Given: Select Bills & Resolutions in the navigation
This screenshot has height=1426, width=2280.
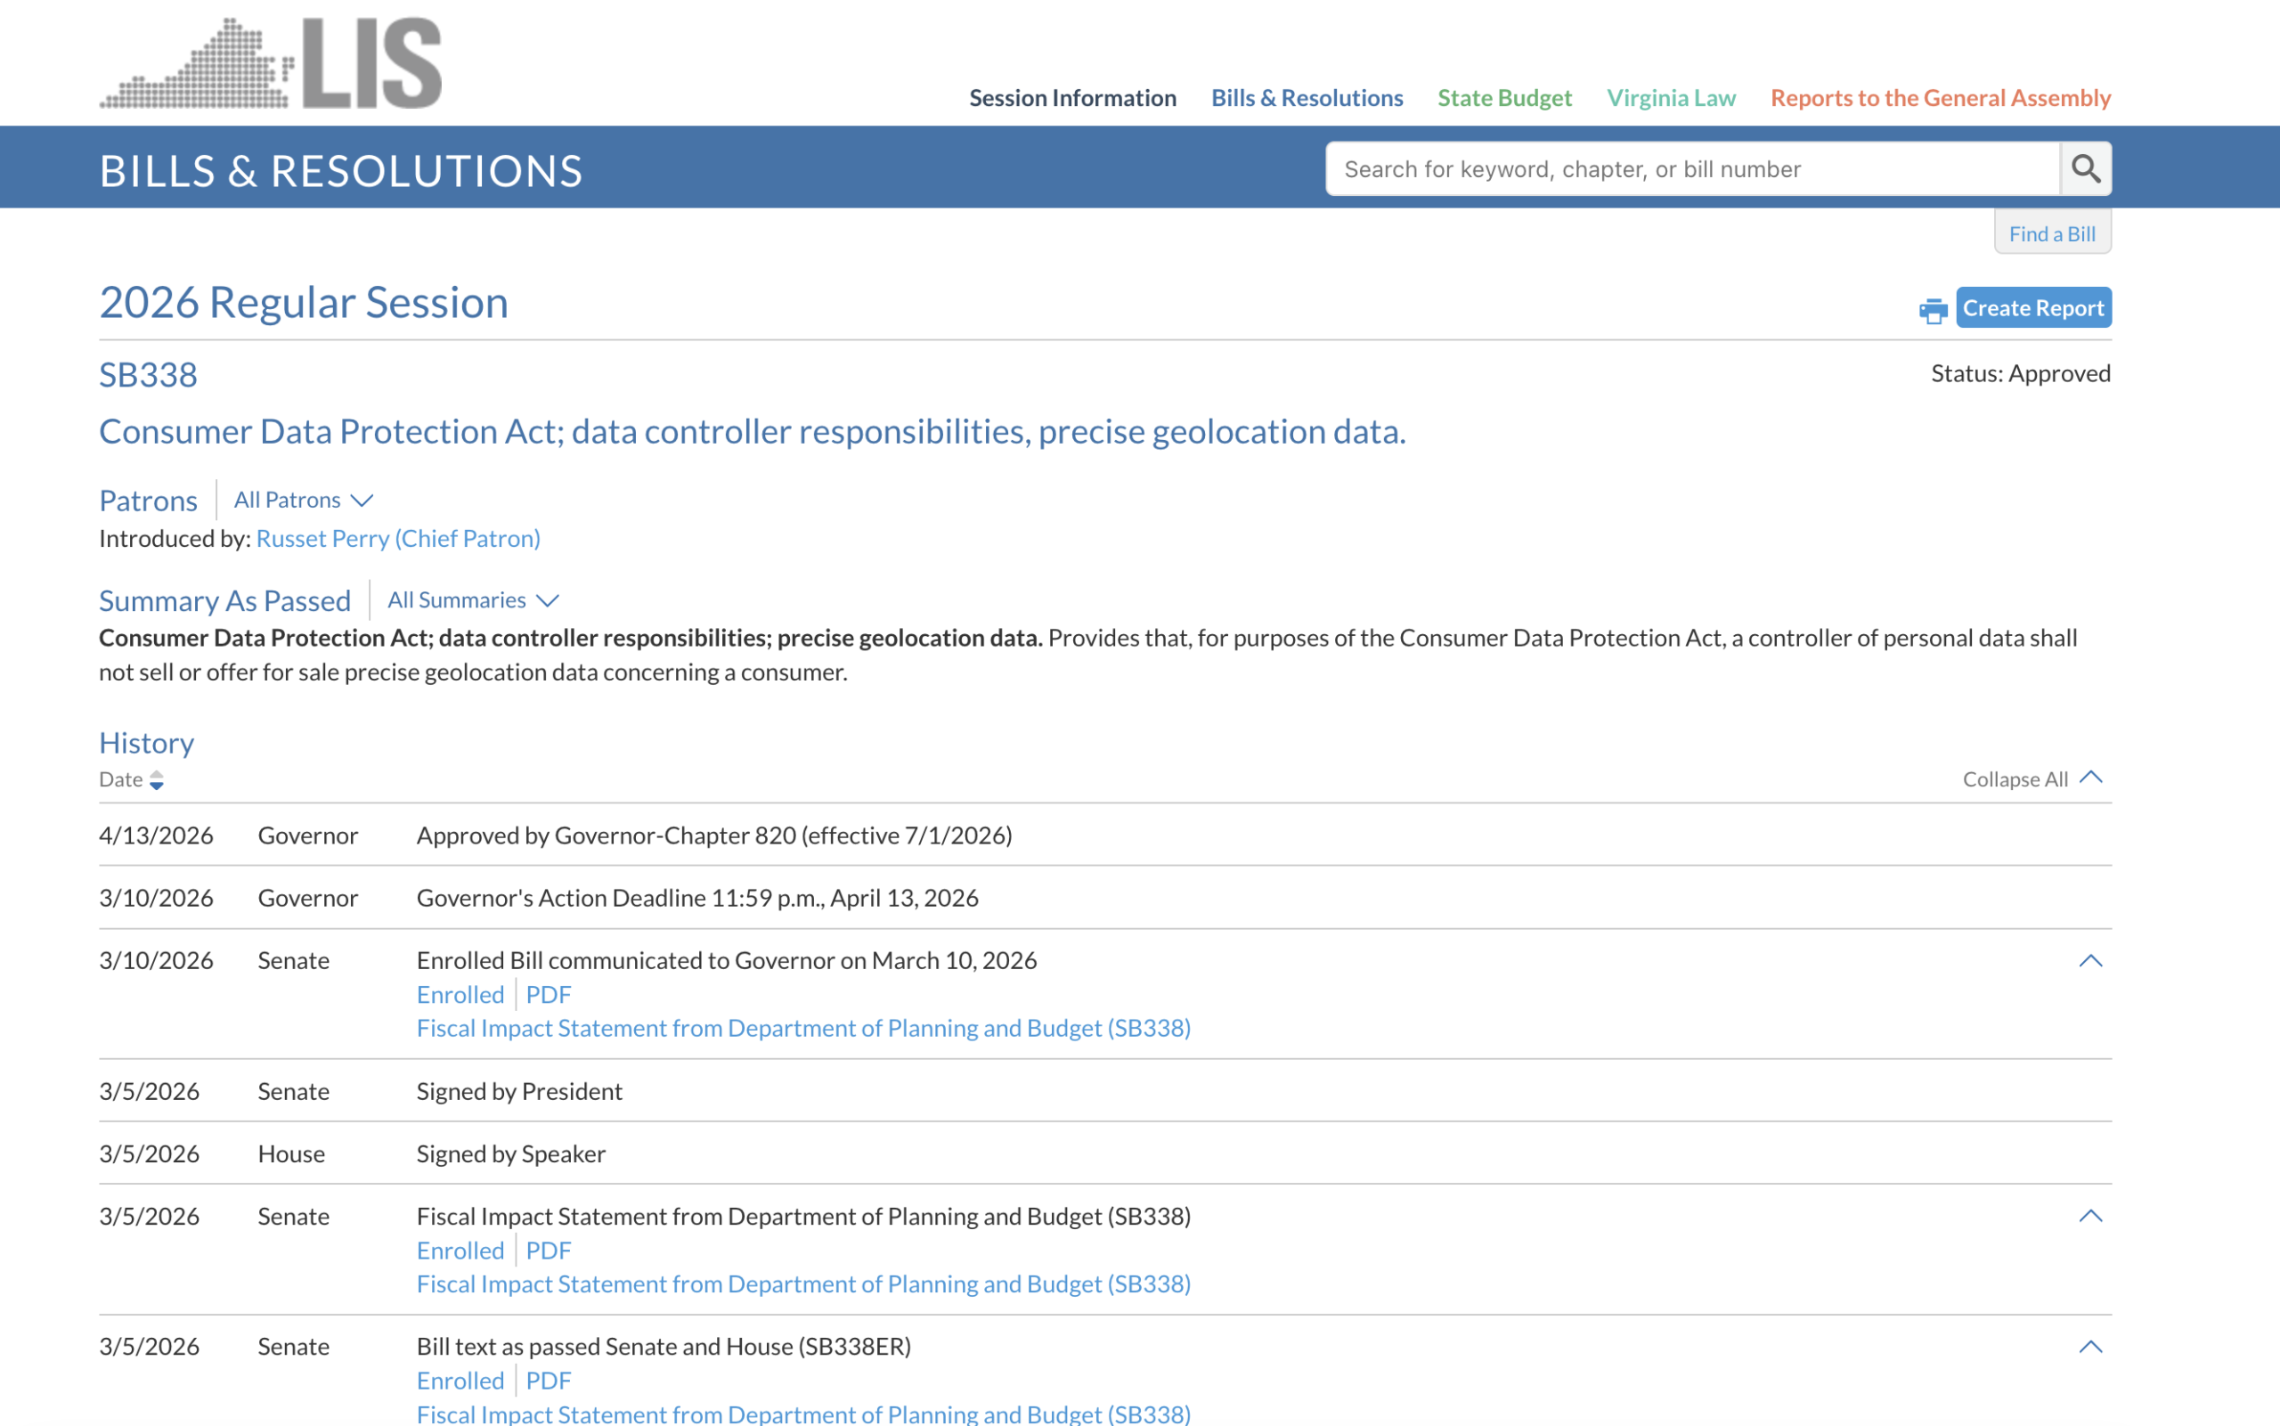Looking at the screenshot, I should (1307, 97).
